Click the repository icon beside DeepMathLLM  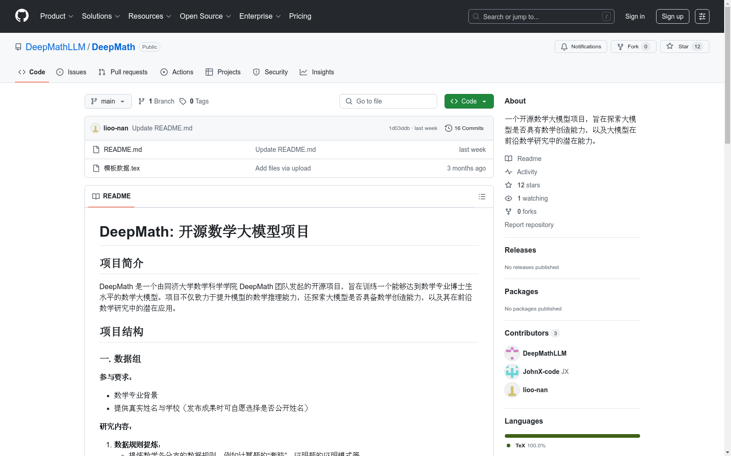18,47
